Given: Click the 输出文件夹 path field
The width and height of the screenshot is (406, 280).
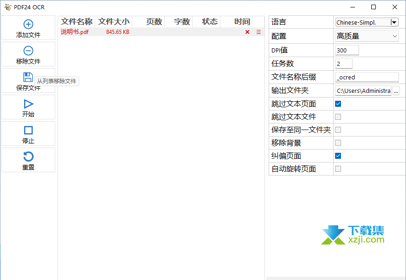Looking at the screenshot, I should (363, 91).
